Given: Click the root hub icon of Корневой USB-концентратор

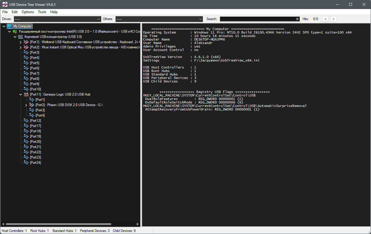Looking at the screenshot, I should coord(20,37).
